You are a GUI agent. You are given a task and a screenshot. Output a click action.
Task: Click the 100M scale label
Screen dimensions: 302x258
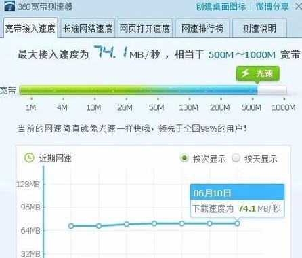point(188,107)
